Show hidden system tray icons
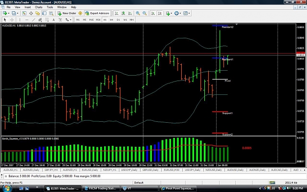The width and height of the screenshot is (307, 192). pos(260,189)
